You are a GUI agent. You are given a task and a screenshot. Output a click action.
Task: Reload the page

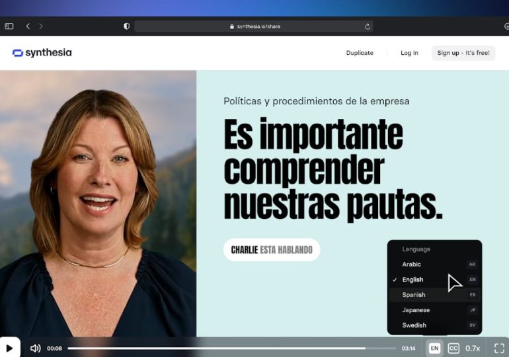click(368, 26)
